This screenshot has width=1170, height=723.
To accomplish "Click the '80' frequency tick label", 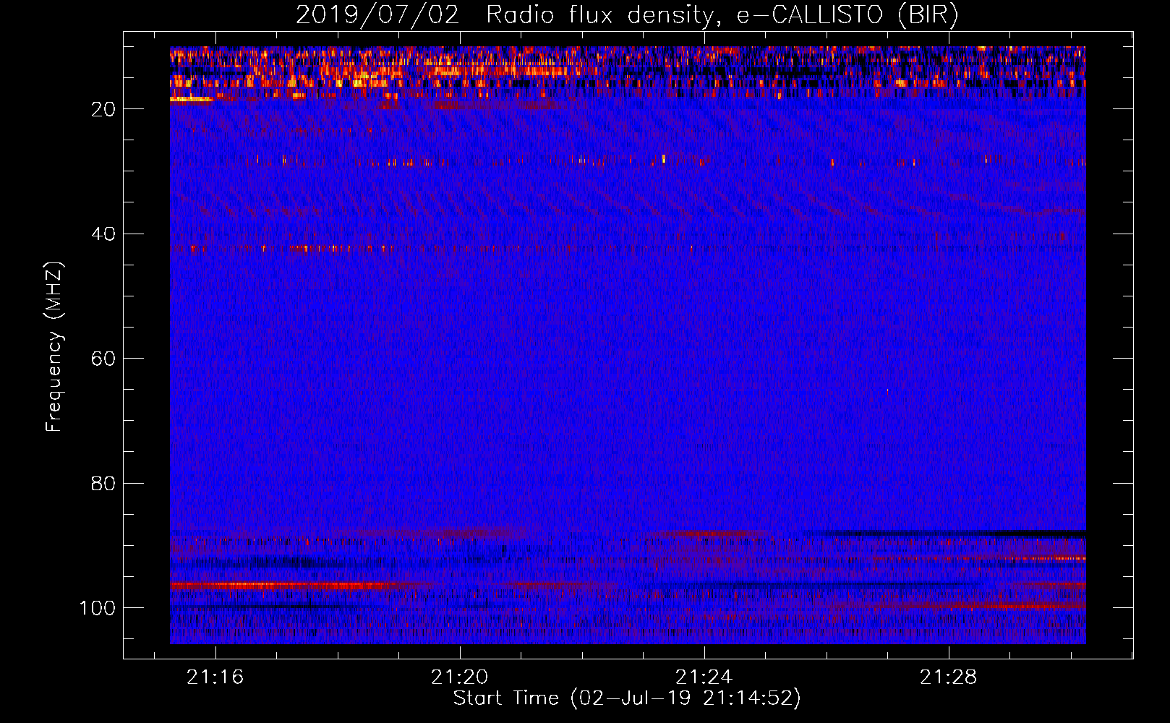I will tap(103, 483).
